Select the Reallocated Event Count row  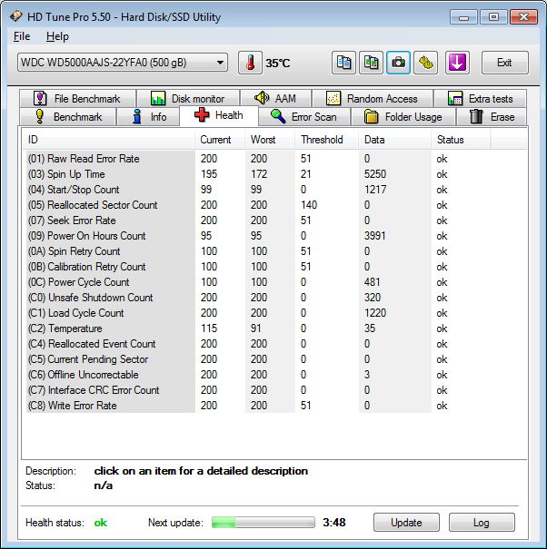click(276, 344)
